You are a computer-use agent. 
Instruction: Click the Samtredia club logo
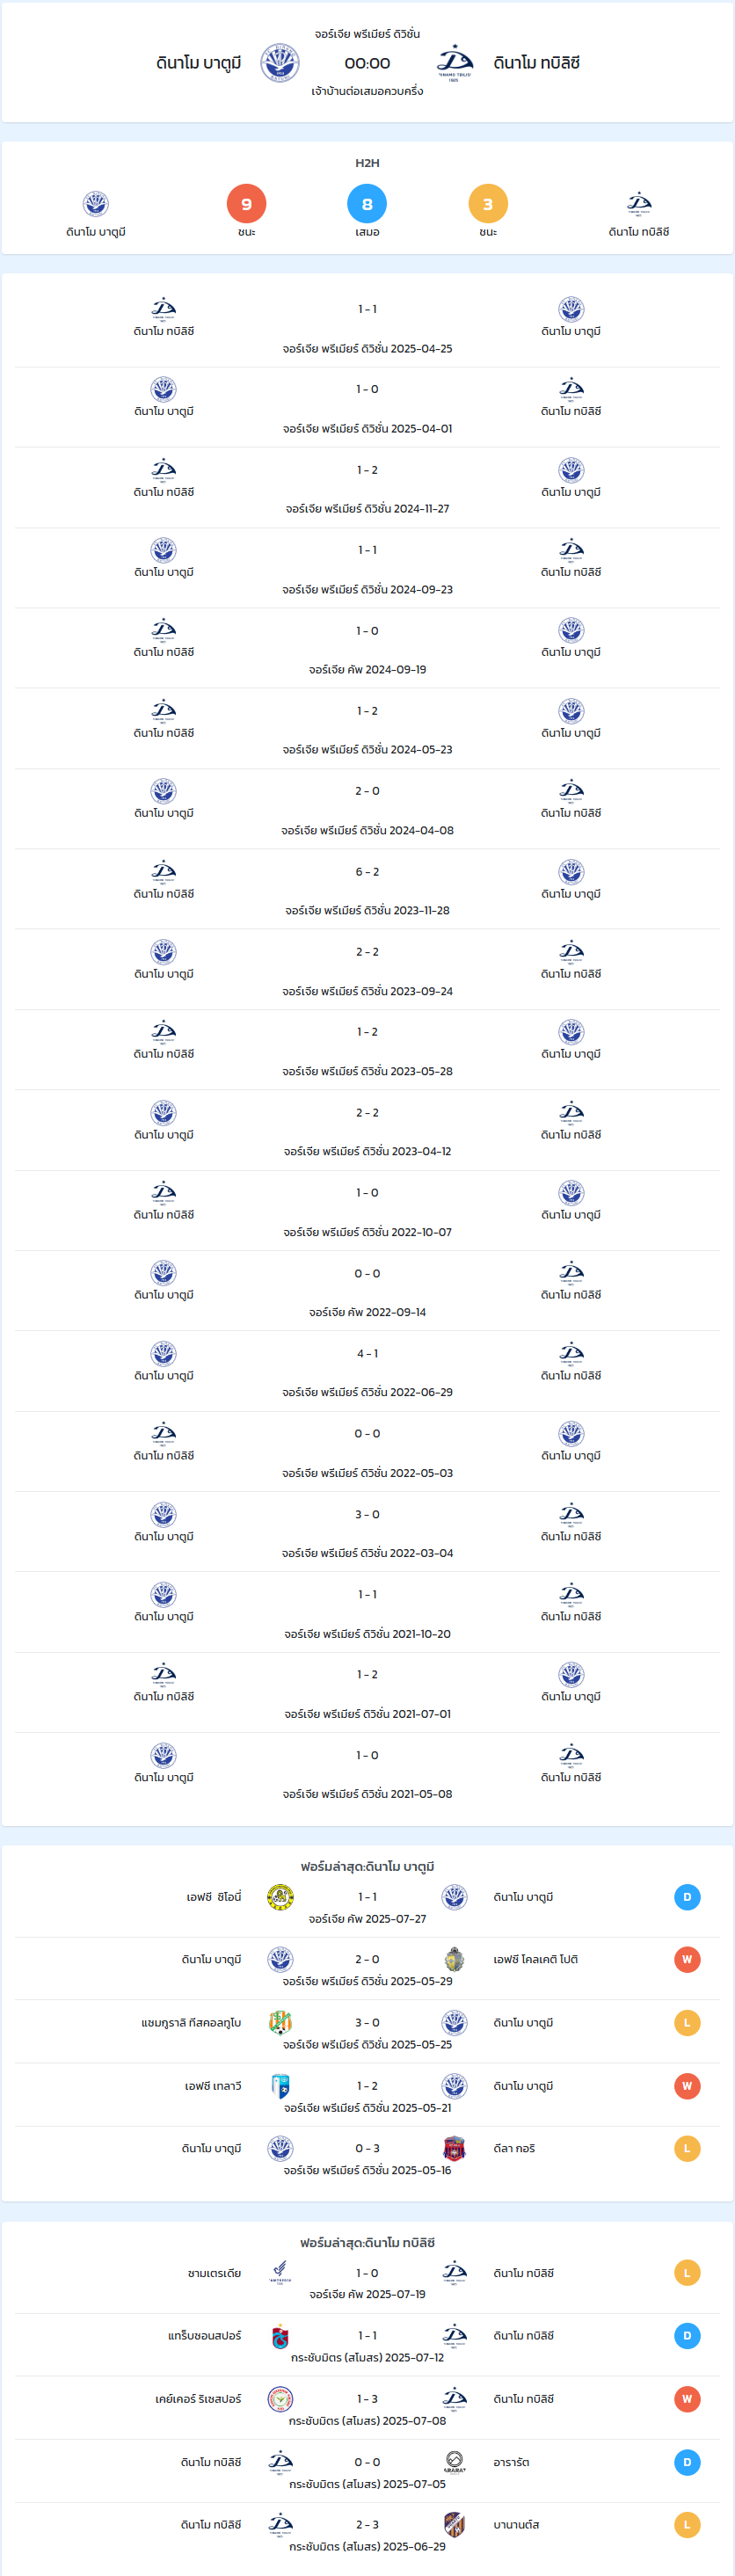pos(281,2274)
